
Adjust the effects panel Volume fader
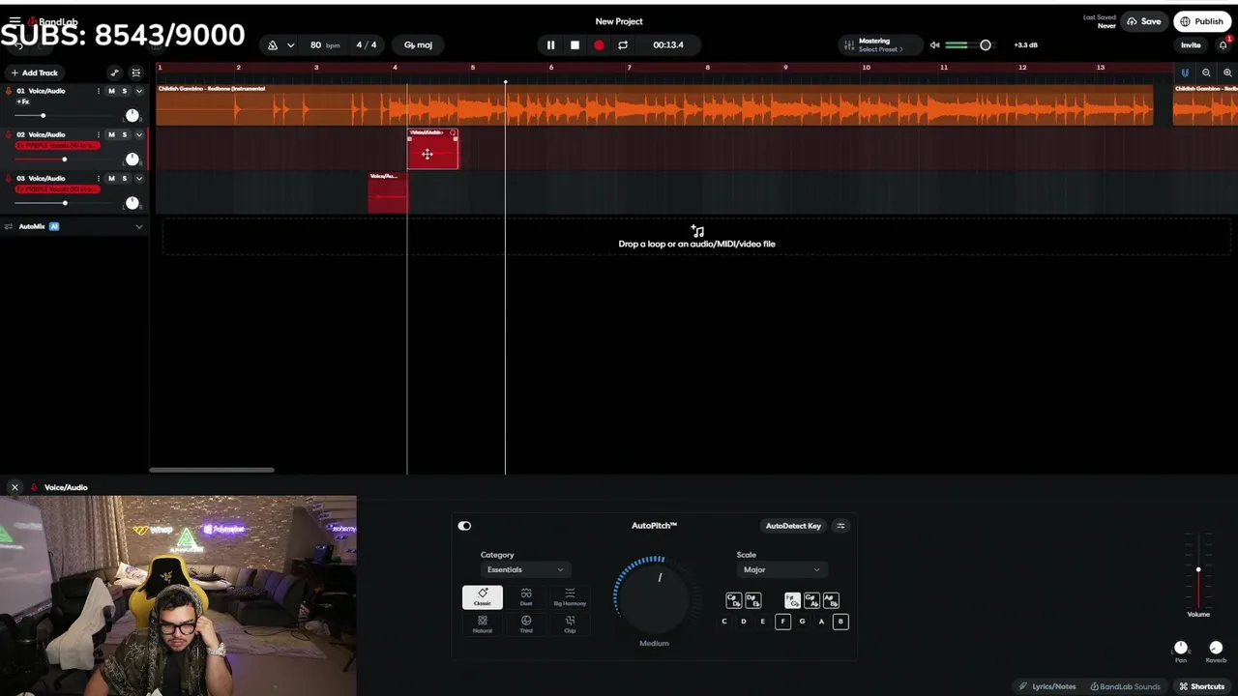[1198, 570]
